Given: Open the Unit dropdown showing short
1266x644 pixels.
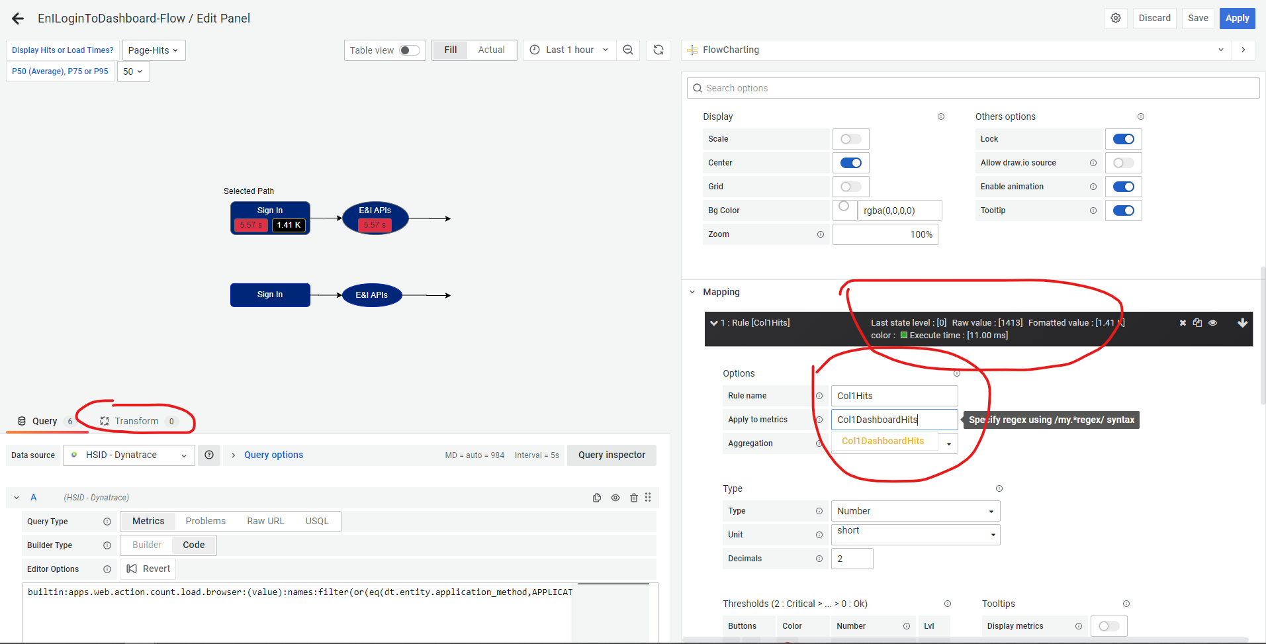Looking at the screenshot, I should click(915, 534).
